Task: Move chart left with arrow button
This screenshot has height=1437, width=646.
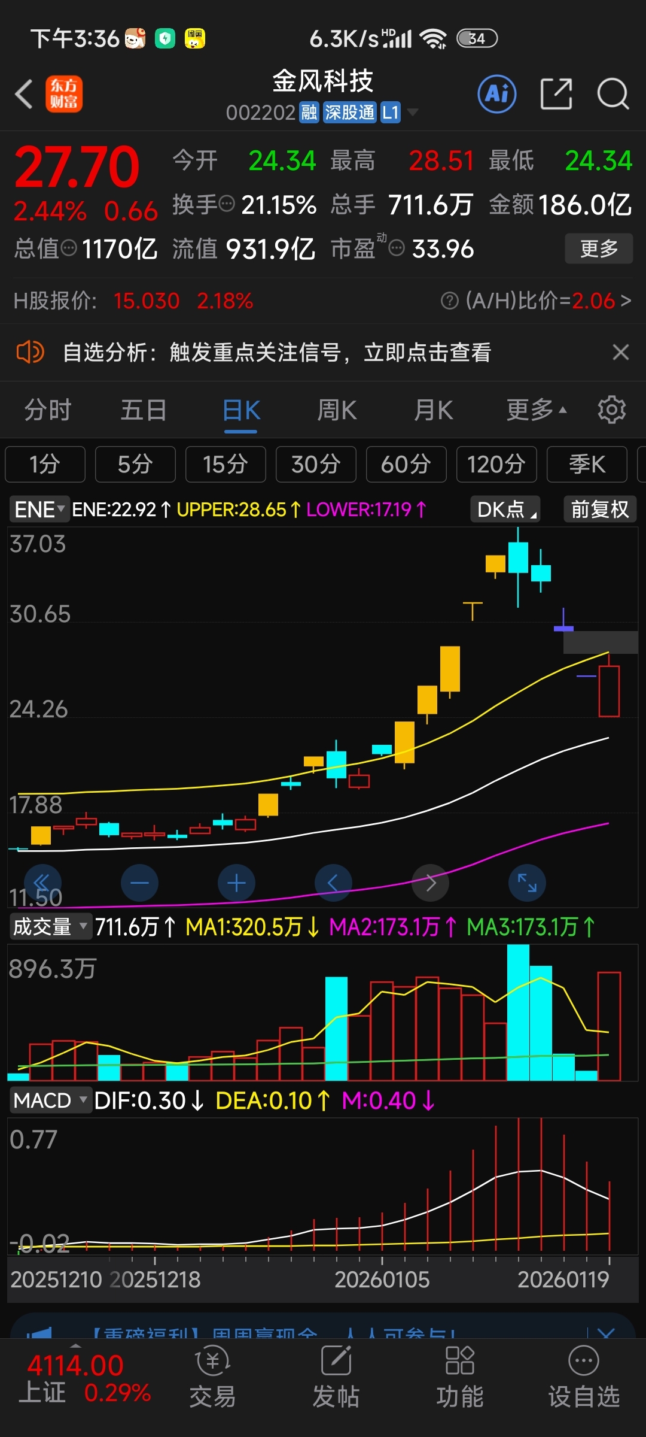Action: click(333, 883)
